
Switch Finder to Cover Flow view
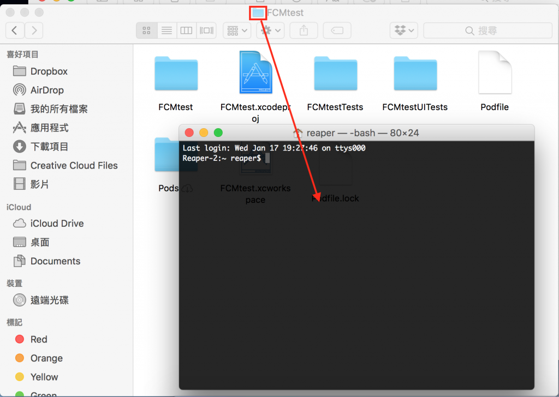[x=206, y=31]
